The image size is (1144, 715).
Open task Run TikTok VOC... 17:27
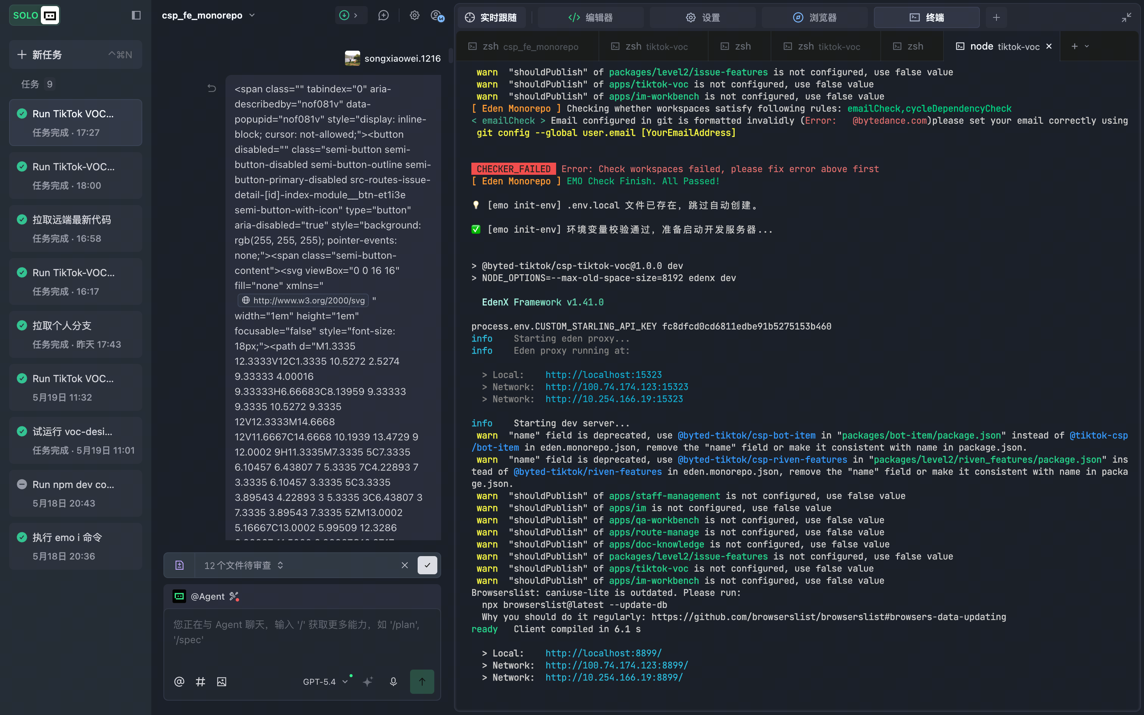(x=76, y=123)
